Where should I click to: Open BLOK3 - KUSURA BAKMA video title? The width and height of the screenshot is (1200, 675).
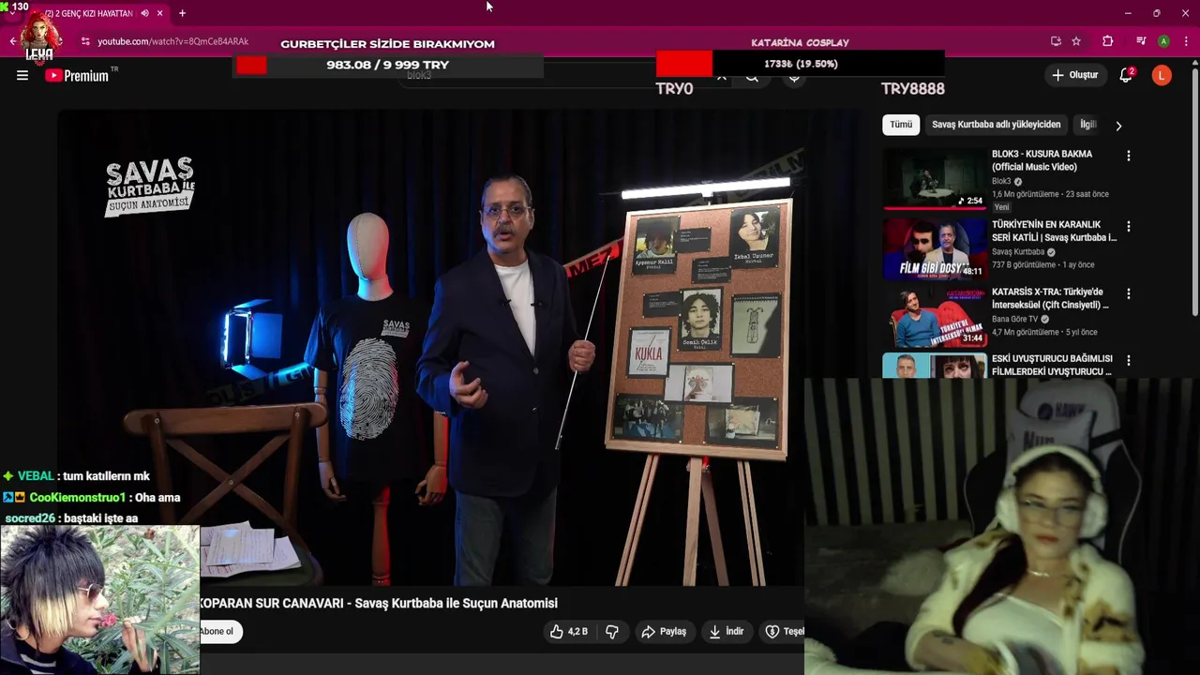(1042, 160)
